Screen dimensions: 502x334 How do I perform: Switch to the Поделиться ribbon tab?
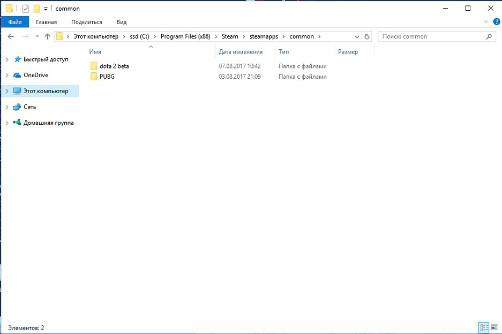tap(87, 22)
